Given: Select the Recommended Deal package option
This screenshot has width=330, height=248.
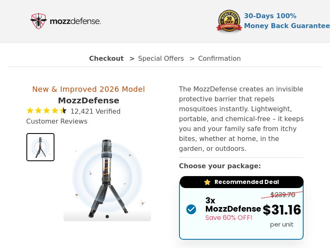Looking at the screenshot, I should coord(241,209).
